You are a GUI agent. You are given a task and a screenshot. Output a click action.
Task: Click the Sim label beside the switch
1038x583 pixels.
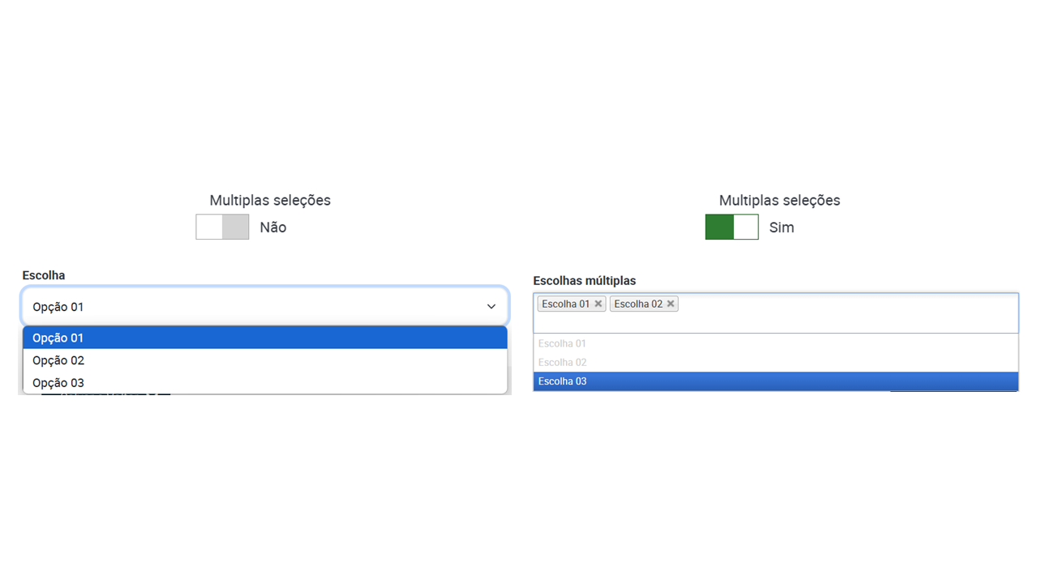click(x=782, y=228)
